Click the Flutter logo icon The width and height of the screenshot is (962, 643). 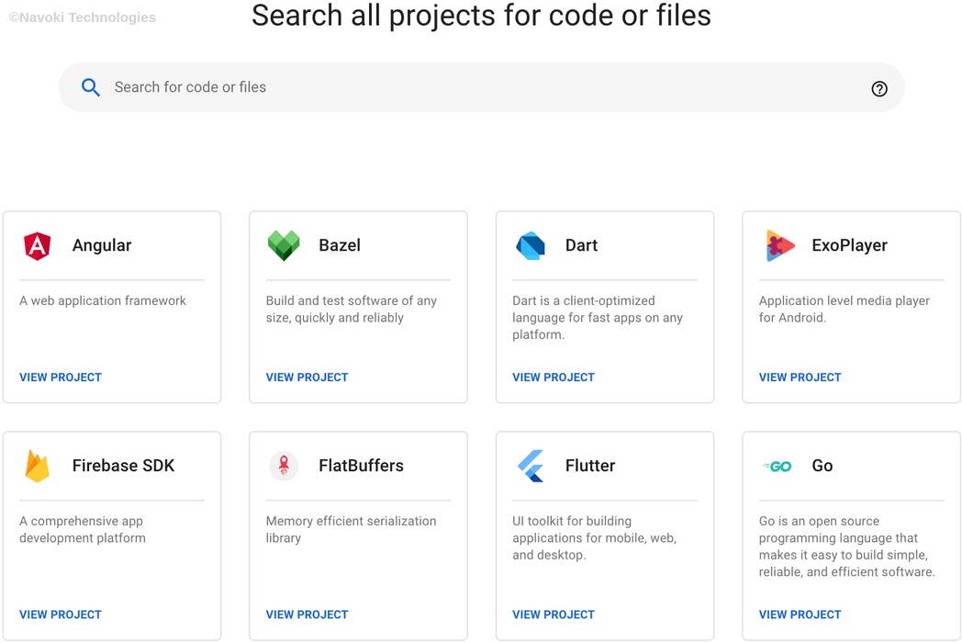click(x=530, y=466)
